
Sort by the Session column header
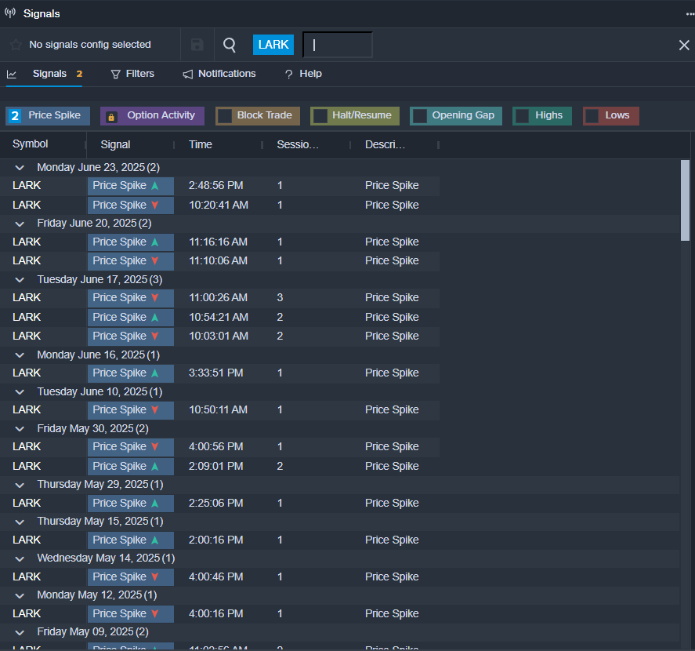click(x=298, y=144)
